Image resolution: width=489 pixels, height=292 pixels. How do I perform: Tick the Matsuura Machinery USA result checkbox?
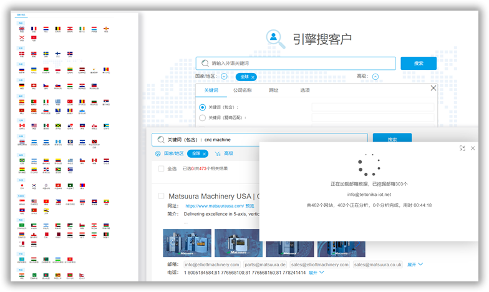tap(161, 196)
